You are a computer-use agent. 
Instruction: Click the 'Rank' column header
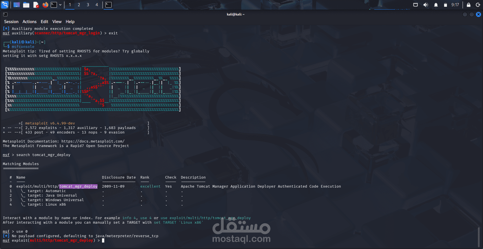click(x=145, y=177)
